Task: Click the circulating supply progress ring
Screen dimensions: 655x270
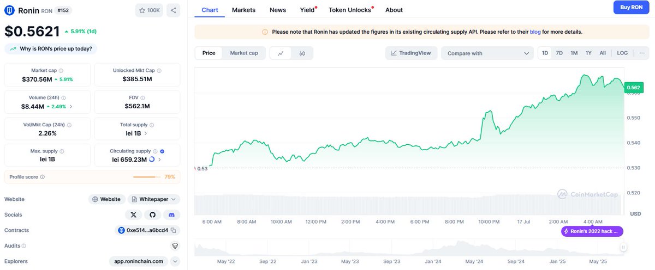Action: (152, 159)
